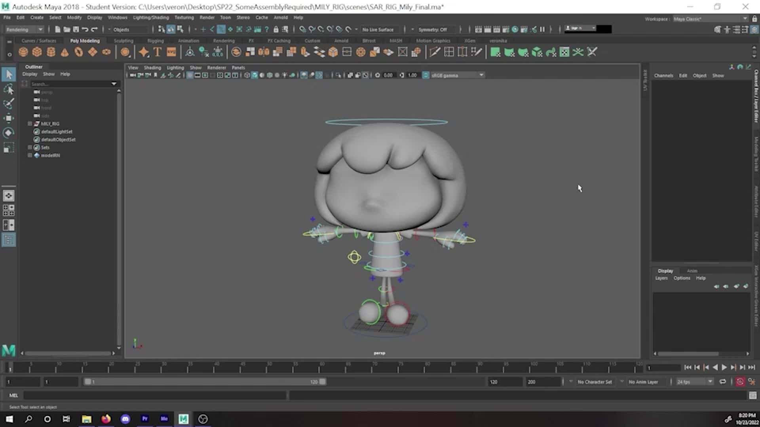Viewport: 760px width, 427px height.
Task: Choose the Move tool in toolbox
Action: (8, 118)
